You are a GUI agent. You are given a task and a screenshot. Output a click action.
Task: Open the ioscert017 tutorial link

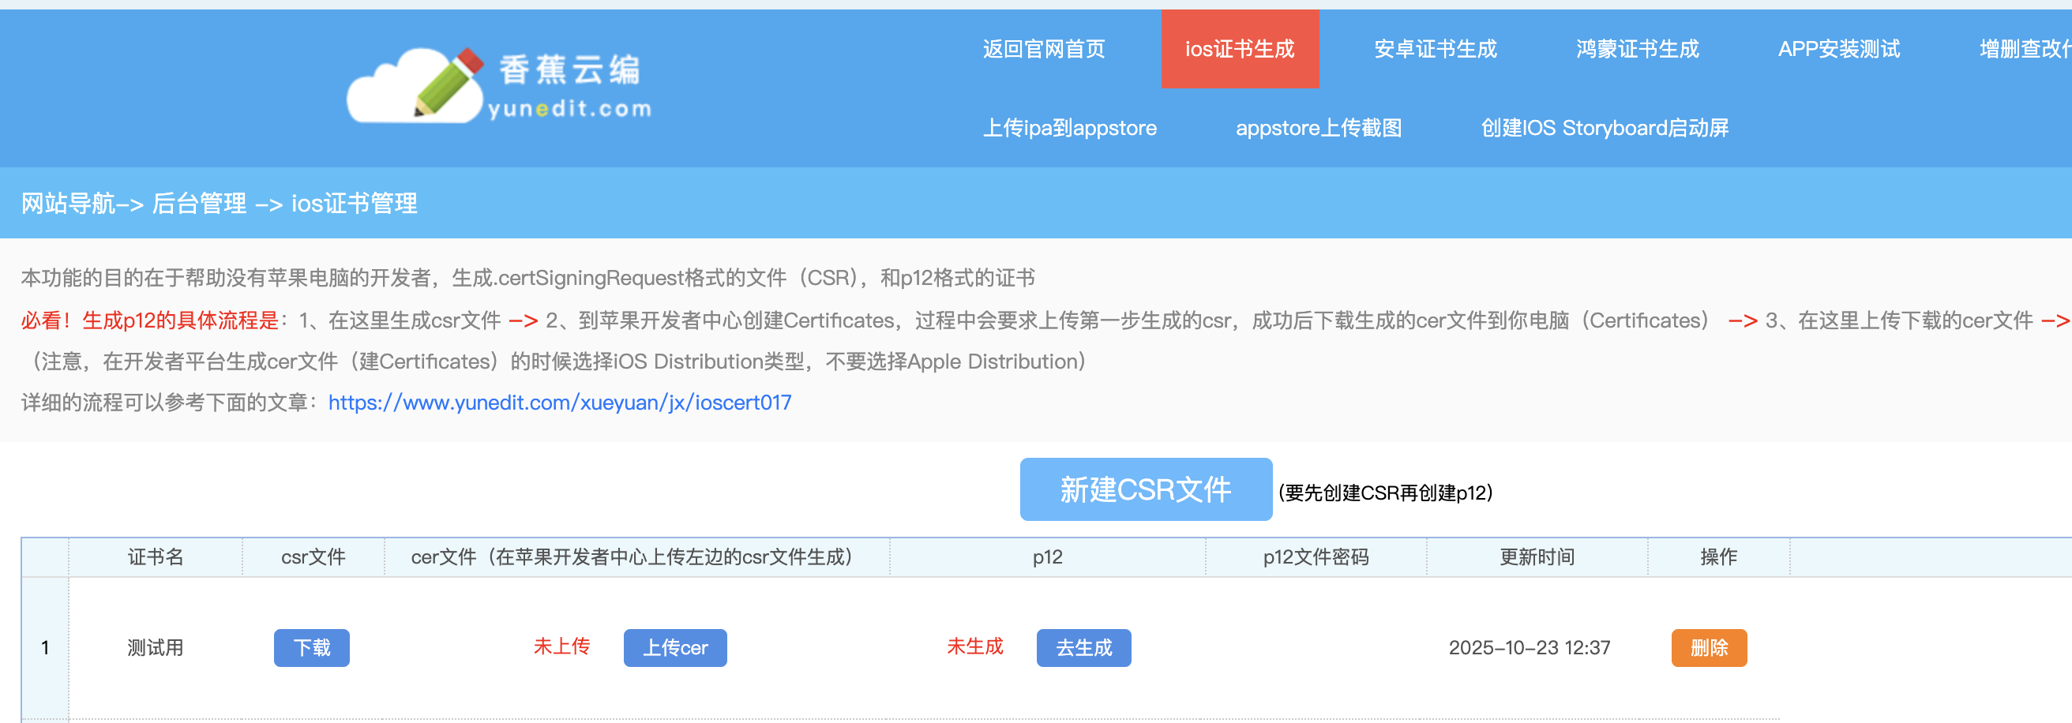coord(559,402)
